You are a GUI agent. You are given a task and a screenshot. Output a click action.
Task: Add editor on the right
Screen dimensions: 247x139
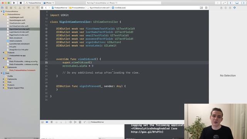(206, 8)
